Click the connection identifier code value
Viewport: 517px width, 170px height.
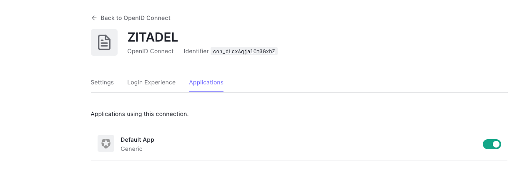(x=244, y=52)
